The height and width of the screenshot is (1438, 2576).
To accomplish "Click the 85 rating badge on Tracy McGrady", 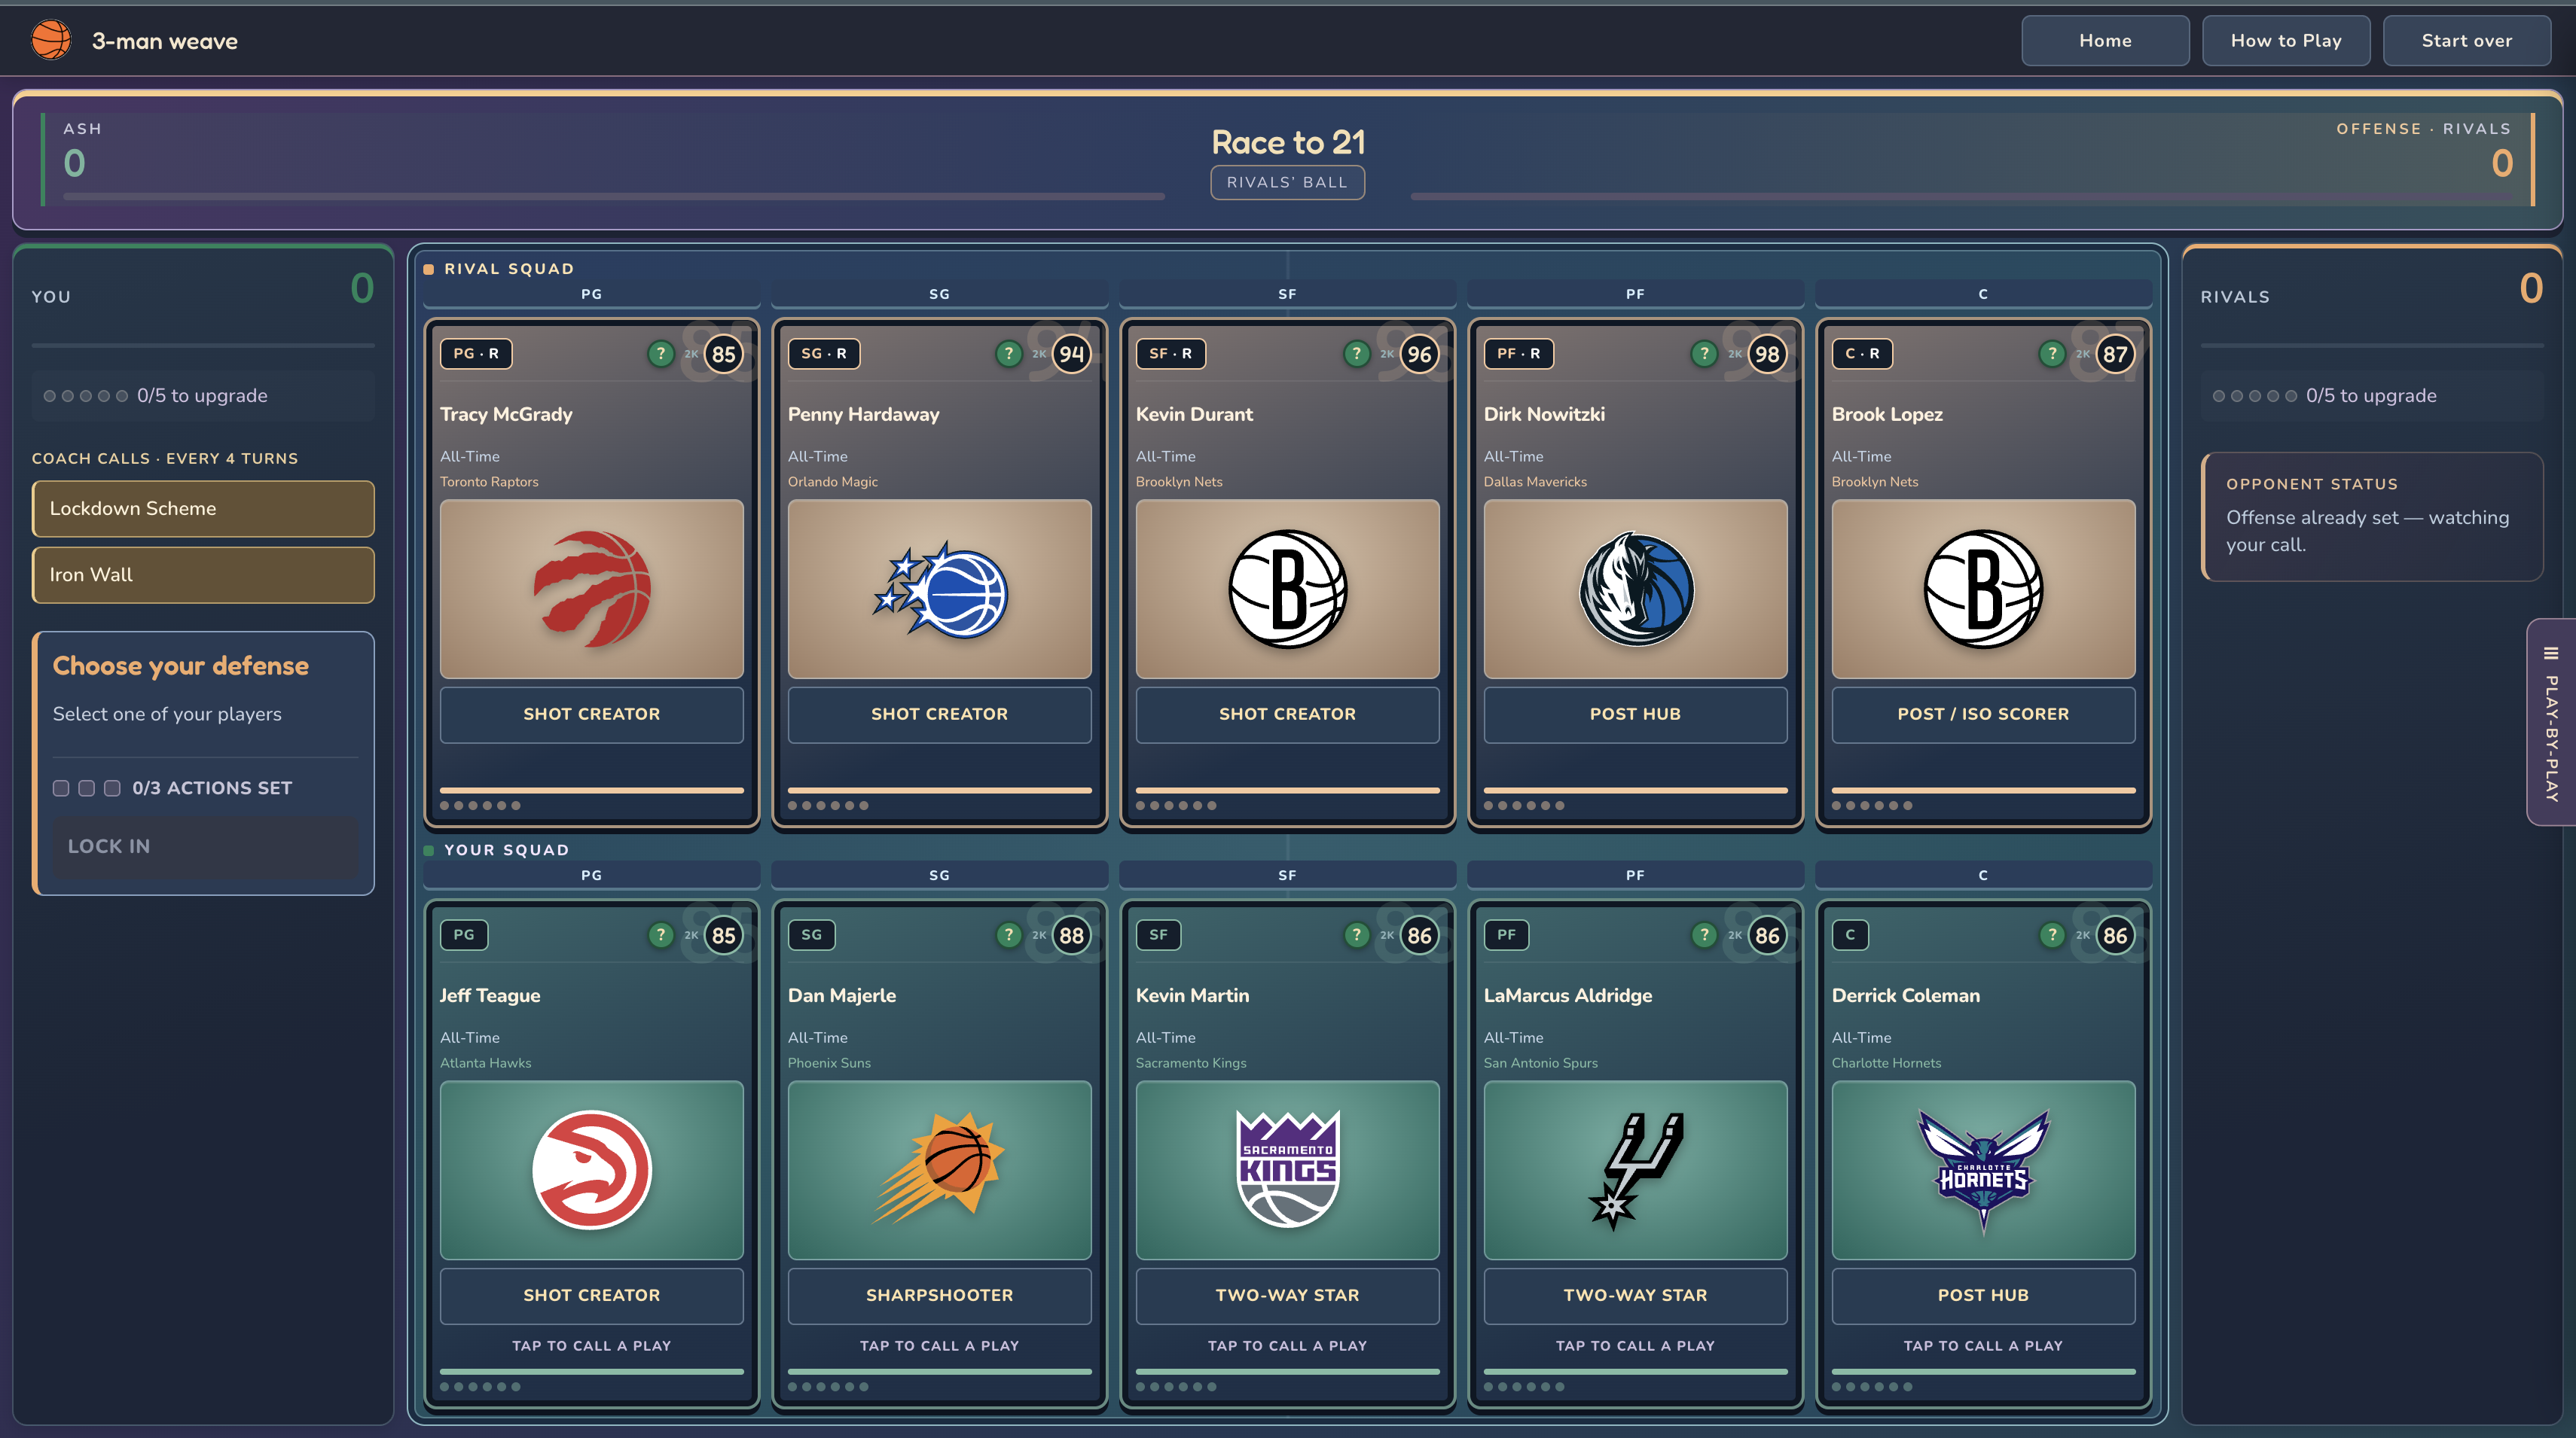I will point(723,354).
